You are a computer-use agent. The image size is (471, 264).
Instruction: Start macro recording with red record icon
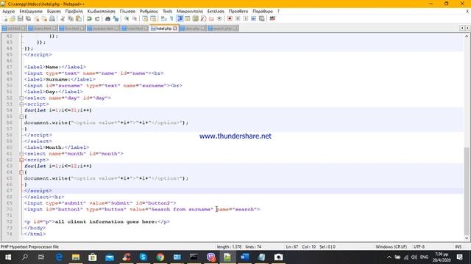pos(230,18)
